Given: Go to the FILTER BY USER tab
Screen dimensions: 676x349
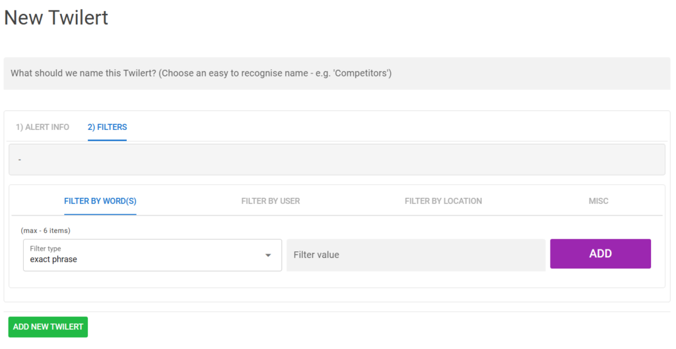Looking at the screenshot, I should 271,201.
